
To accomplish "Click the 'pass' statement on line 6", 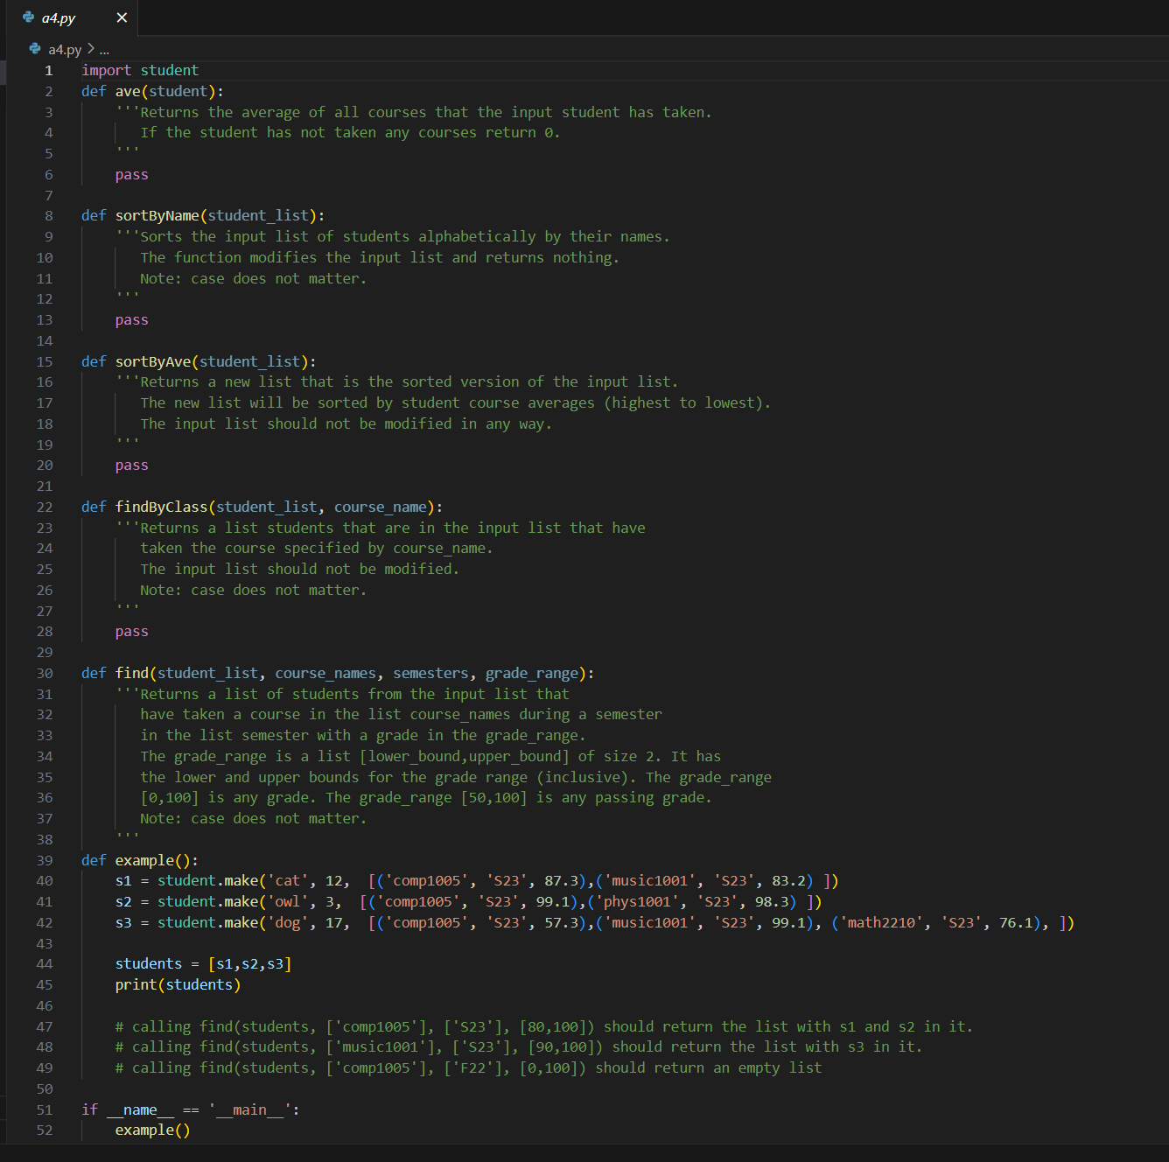I will (132, 175).
